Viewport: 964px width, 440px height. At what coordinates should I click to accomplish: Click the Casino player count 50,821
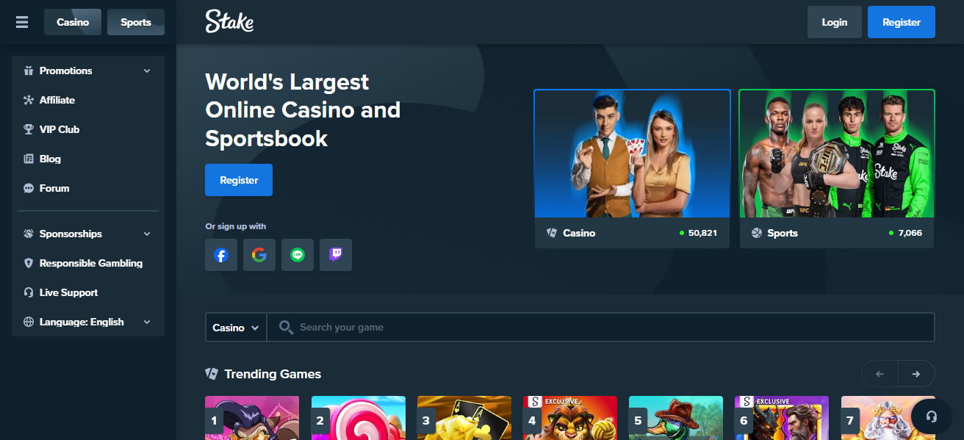tap(702, 233)
